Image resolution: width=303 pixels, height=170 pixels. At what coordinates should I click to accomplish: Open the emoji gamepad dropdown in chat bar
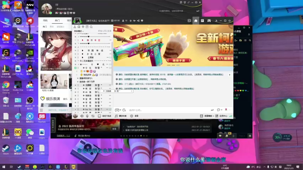118,110
